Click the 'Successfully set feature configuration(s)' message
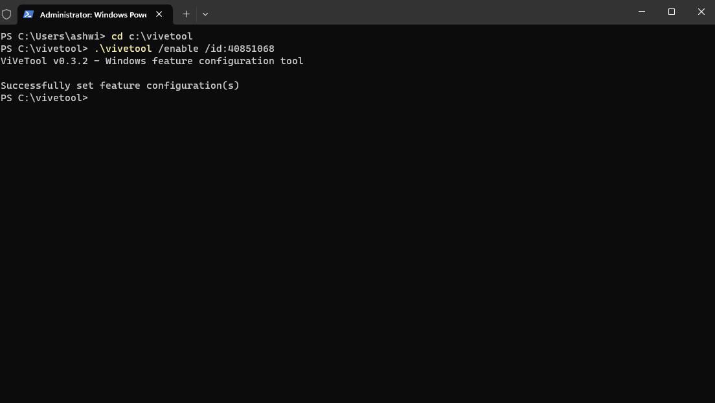 [x=120, y=86]
